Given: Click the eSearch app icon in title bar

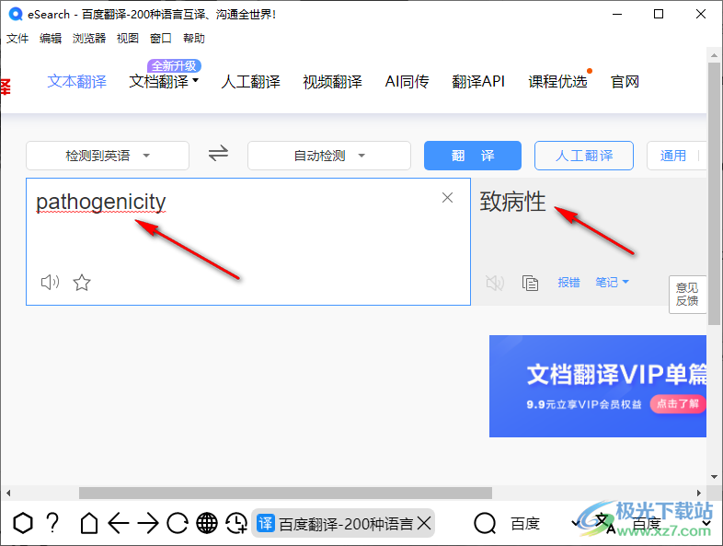Looking at the screenshot, I should [x=16, y=15].
